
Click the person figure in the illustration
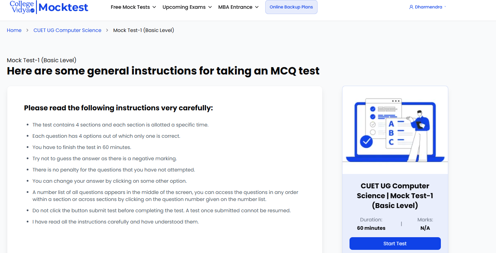coord(419,134)
